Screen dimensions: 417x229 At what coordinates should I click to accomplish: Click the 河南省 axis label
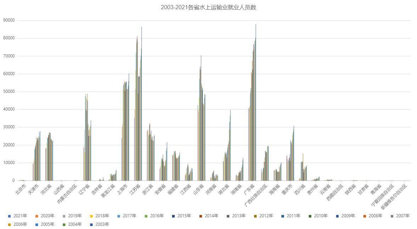pyautogui.click(x=212, y=189)
